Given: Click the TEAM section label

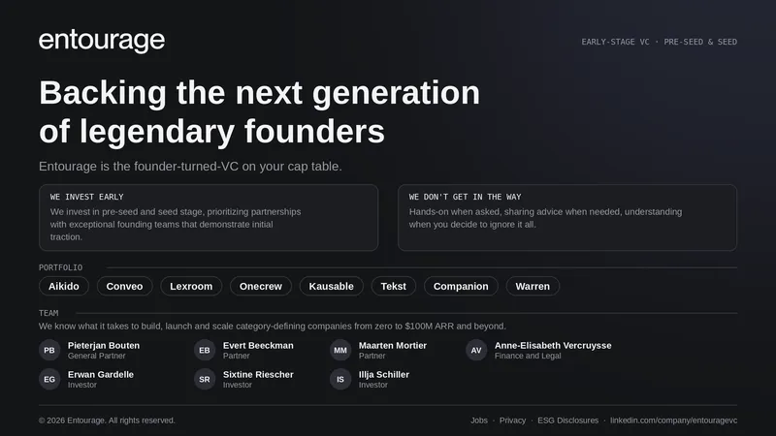Looking at the screenshot, I should (x=48, y=313).
